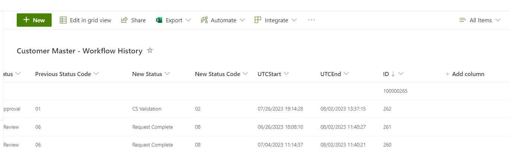
Task: Click Add column
Action: point(465,74)
